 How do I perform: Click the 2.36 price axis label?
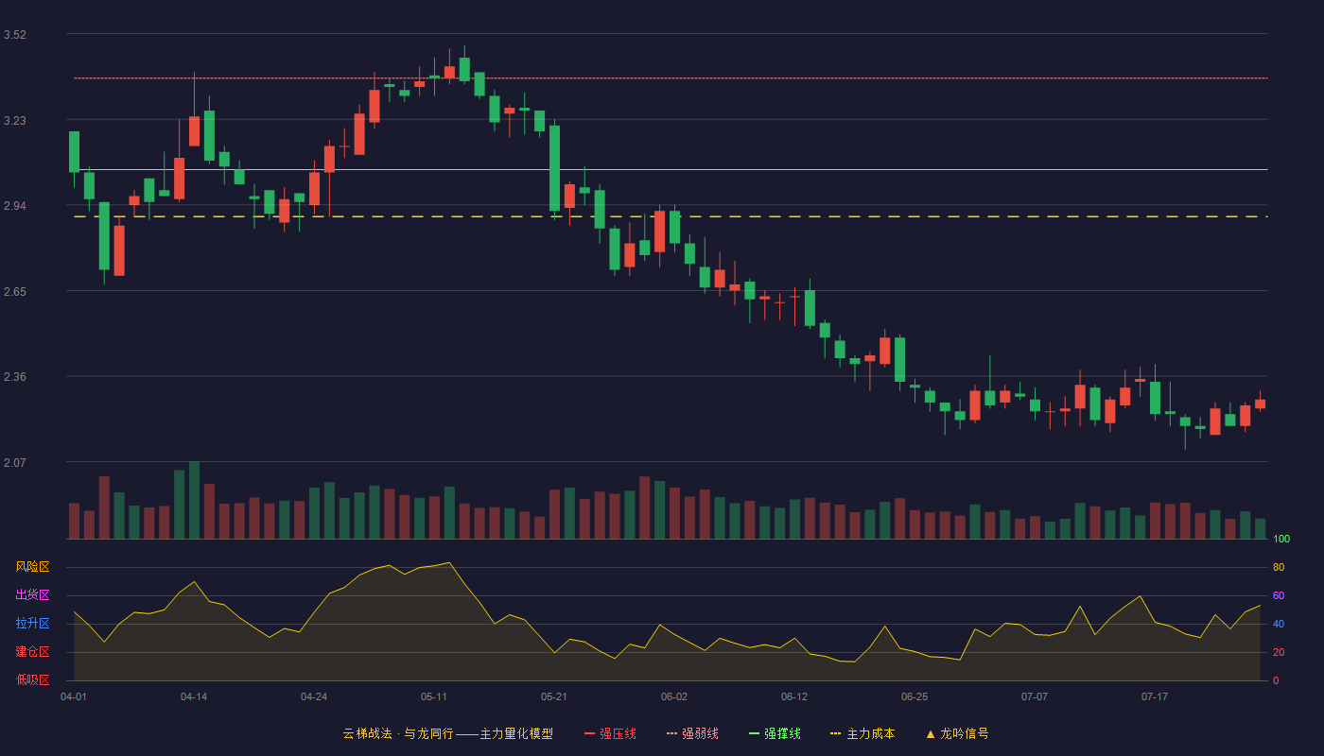[x=15, y=377]
